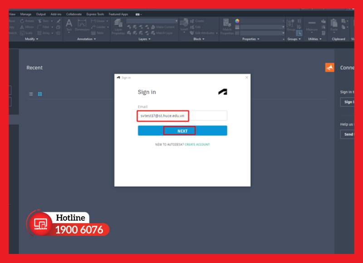Expand the Modify panel
Image resolution: width=363 pixels, height=263 pixels.
pyautogui.click(x=31, y=39)
